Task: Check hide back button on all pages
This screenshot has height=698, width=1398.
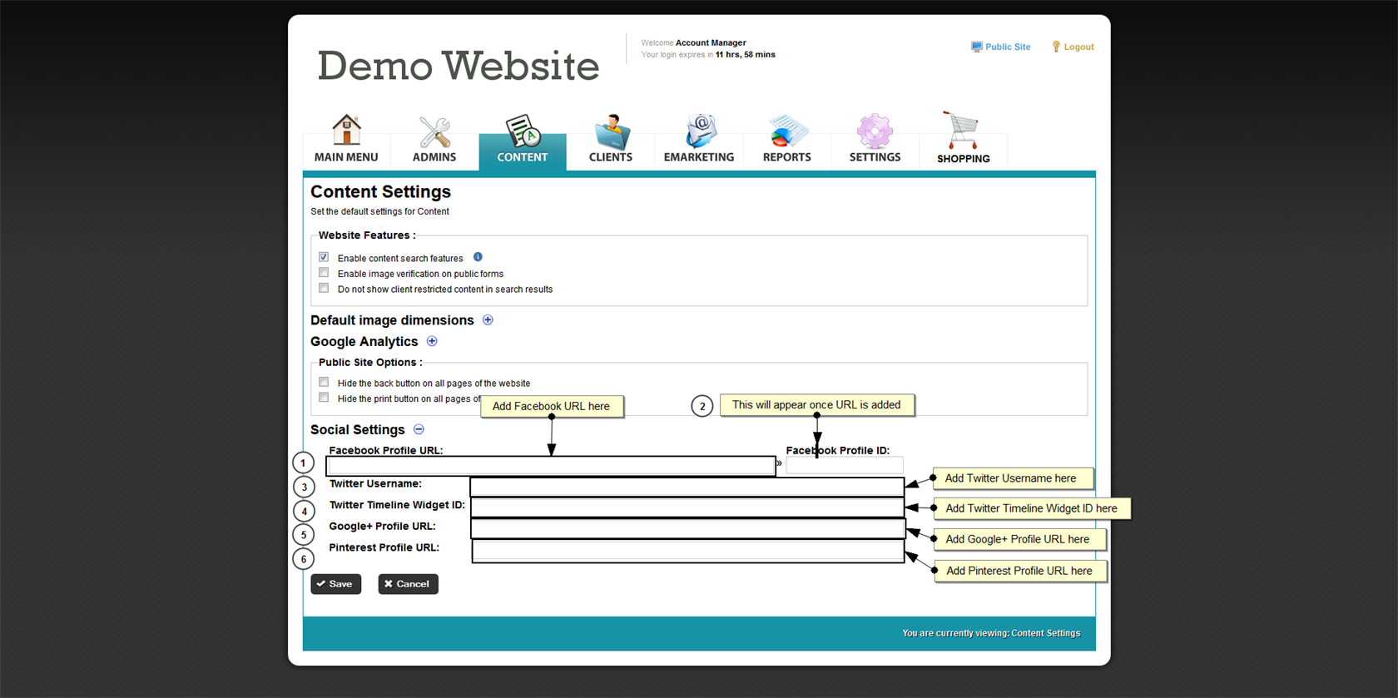Action: coord(324,383)
